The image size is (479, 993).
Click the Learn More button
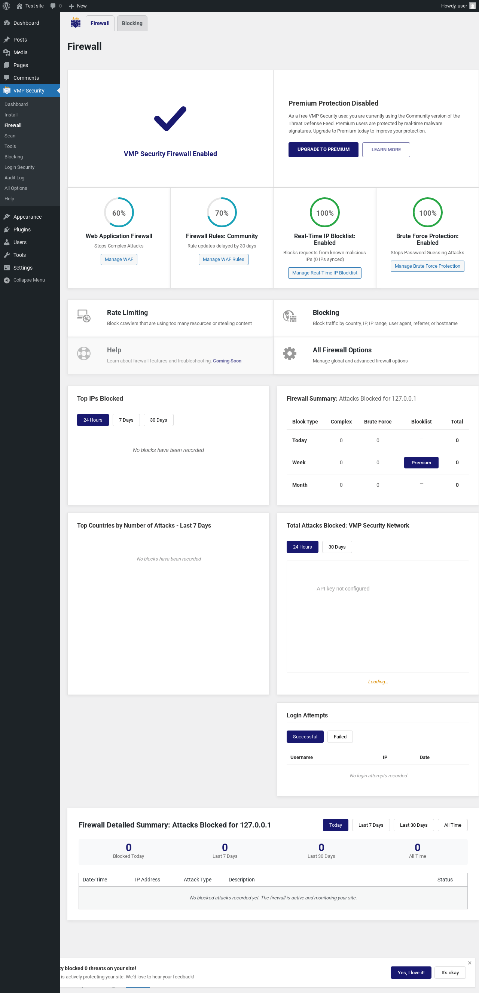386,149
